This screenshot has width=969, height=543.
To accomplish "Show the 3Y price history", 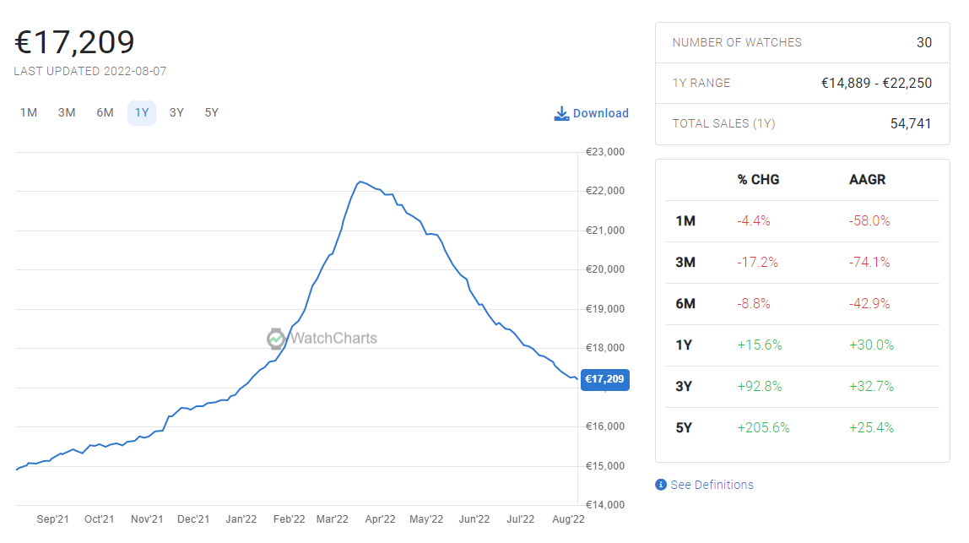I will (176, 113).
